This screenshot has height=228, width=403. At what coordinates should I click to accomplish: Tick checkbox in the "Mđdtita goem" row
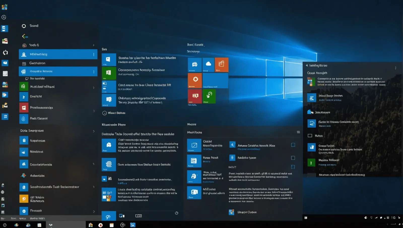(293, 158)
